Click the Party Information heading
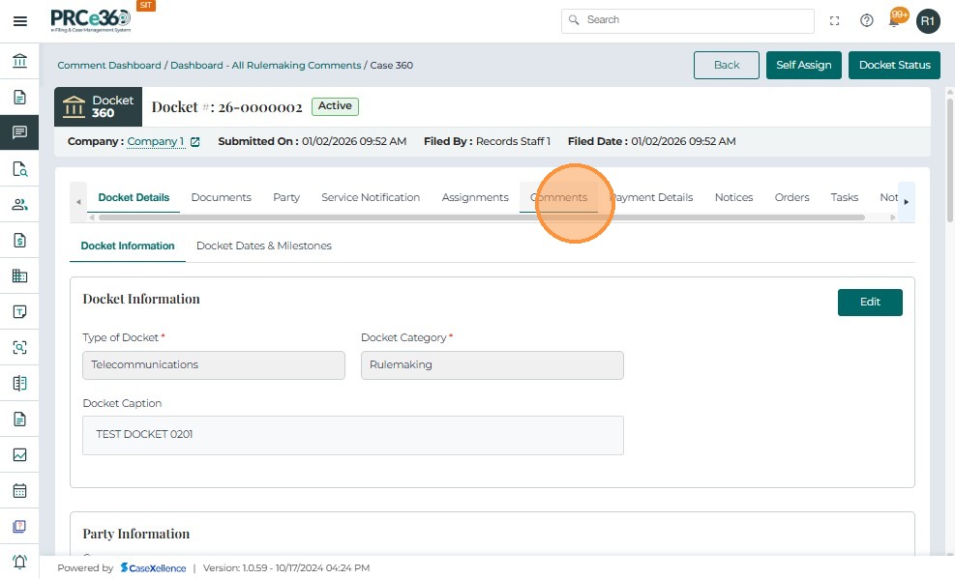 (135, 534)
